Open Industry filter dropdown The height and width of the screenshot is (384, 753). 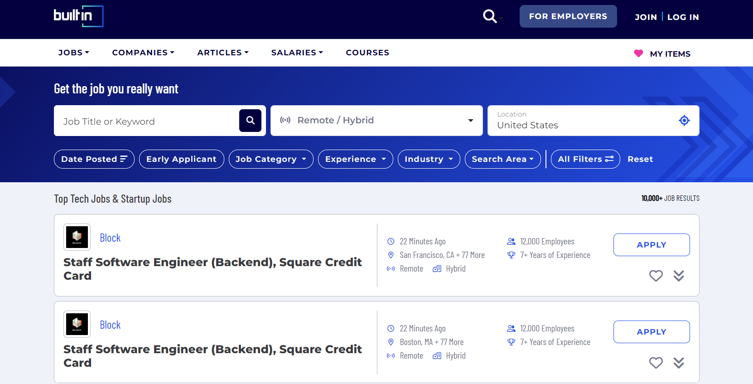(429, 159)
